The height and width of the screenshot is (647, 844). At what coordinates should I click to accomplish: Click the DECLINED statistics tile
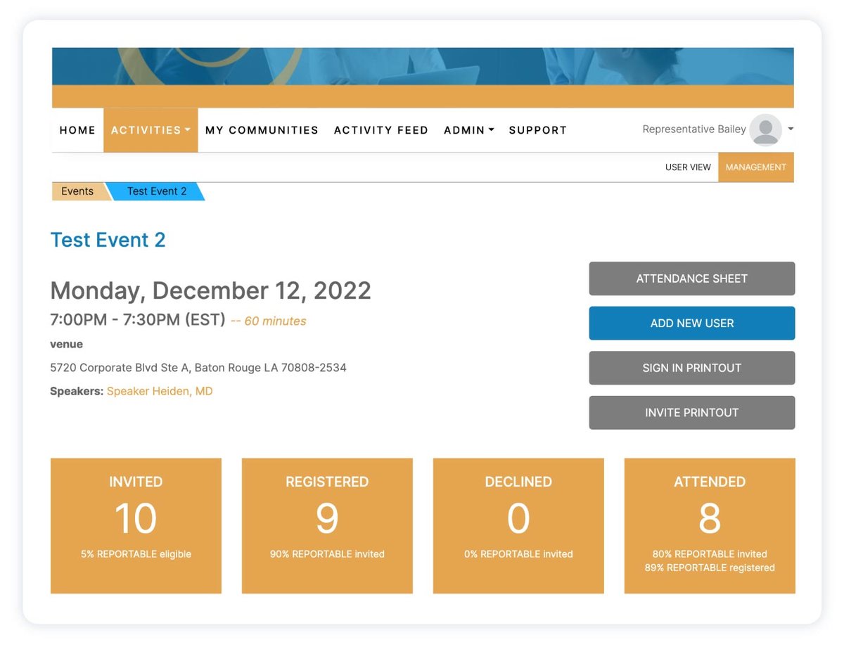click(x=518, y=525)
